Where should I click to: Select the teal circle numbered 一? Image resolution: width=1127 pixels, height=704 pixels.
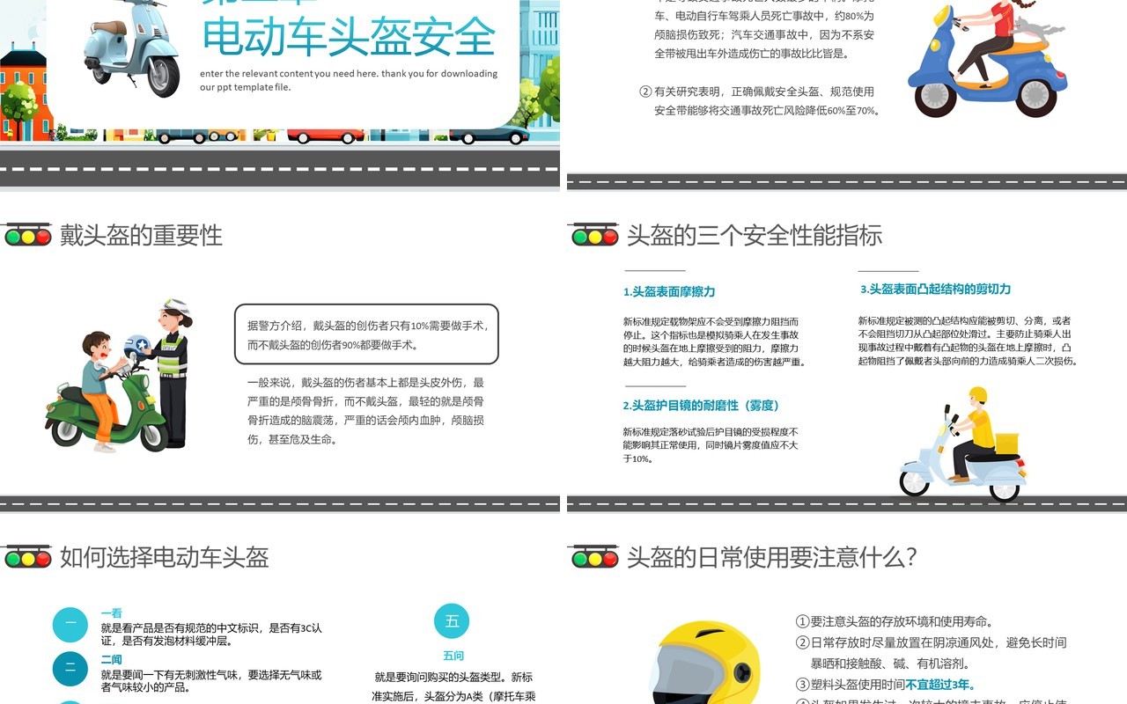coord(70,625)
